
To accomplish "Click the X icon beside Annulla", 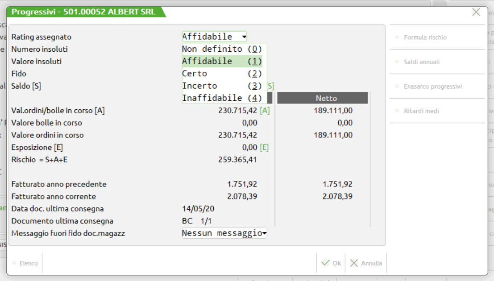I will point(354,263).
